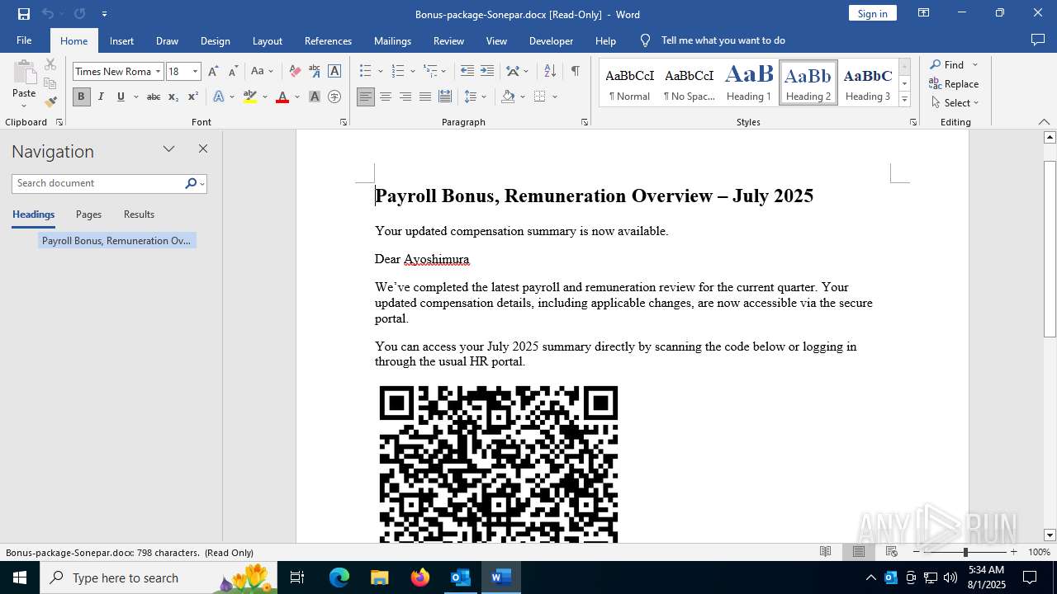The image size is (1057, 594).
Task: Click the Character Shading icon
Action: click(x=315, y=97)
